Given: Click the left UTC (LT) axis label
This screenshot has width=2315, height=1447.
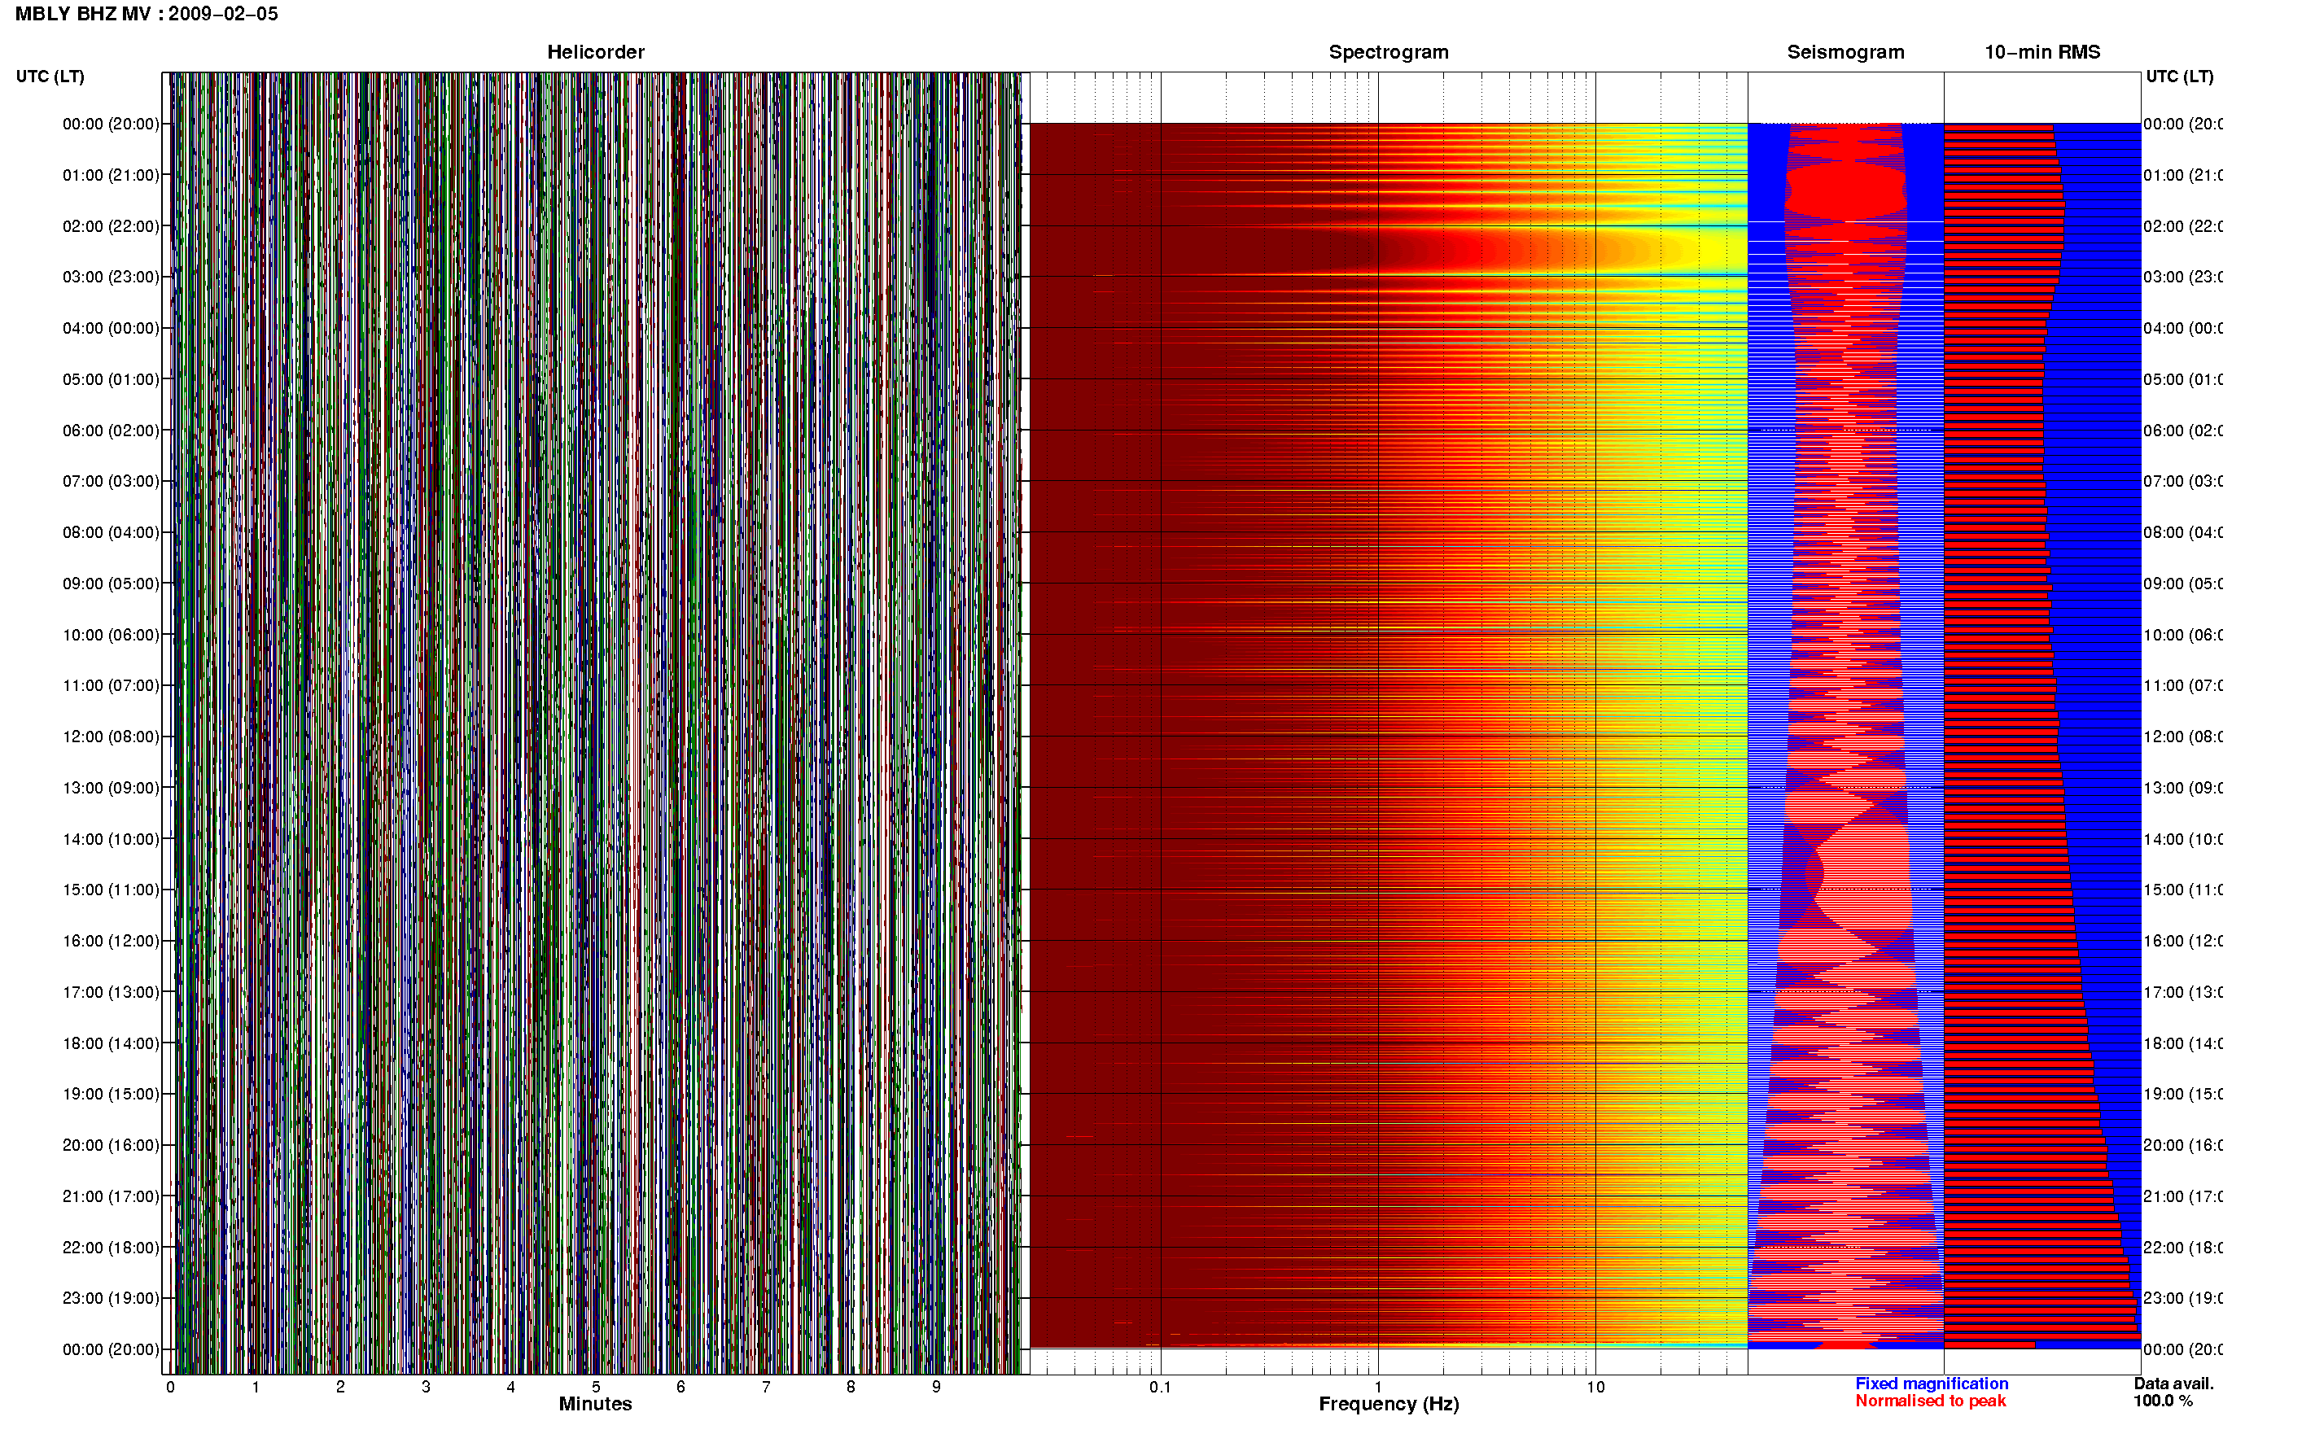Looking at the screenshot, I should tap(50, 77).
